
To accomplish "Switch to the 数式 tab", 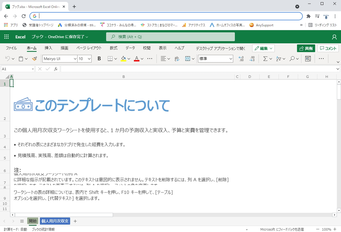I will [x=114, y=48].
